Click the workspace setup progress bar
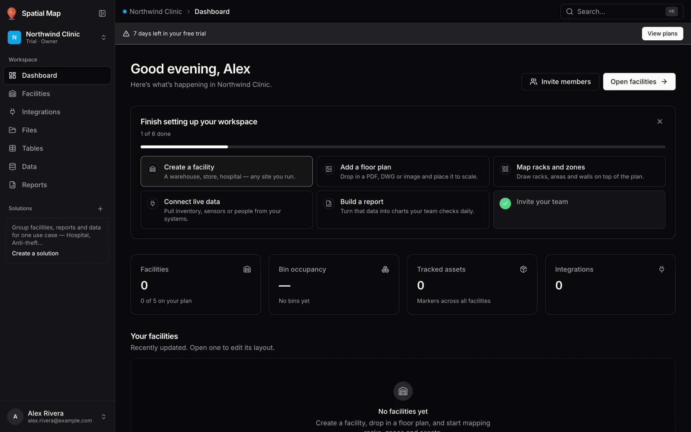This screenshot has height=432, width=691. (403, 147)
